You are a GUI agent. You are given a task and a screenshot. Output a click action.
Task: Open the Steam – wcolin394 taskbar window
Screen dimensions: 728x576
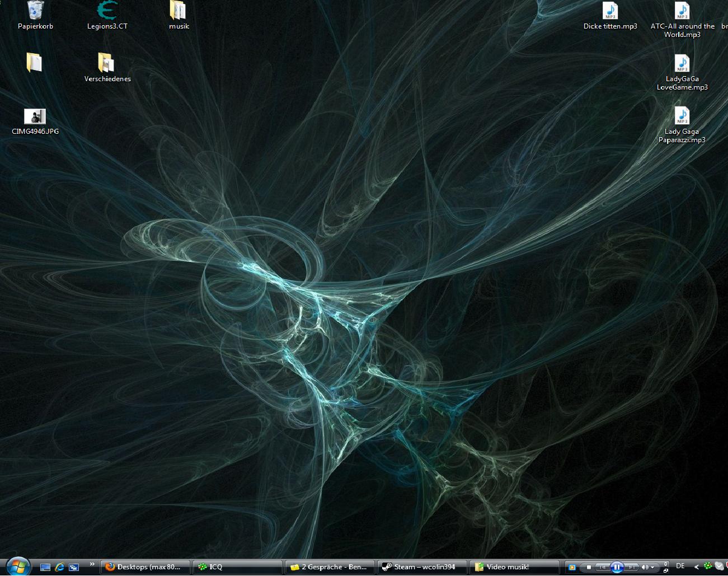422,567
